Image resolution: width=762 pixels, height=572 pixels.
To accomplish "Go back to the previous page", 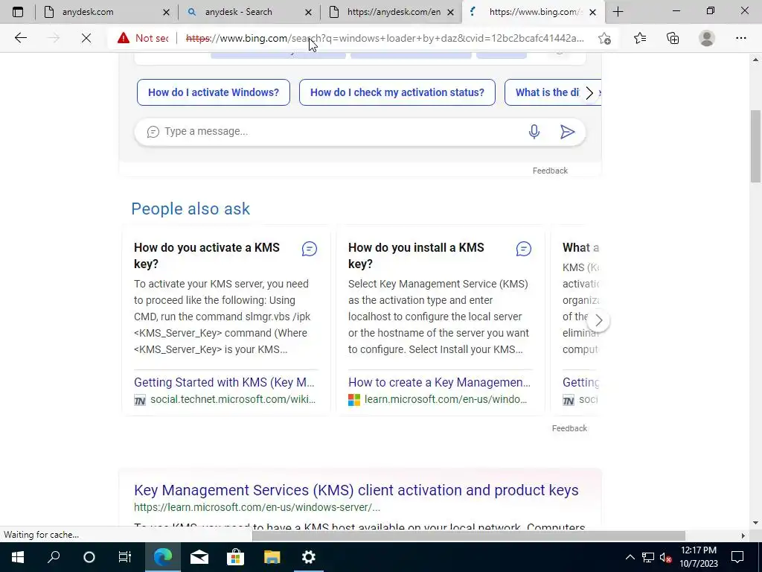I will coord(20,38).
